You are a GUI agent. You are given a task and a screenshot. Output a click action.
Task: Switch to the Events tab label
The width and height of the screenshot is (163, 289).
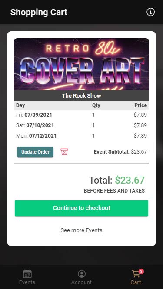[x=27, y=282]
